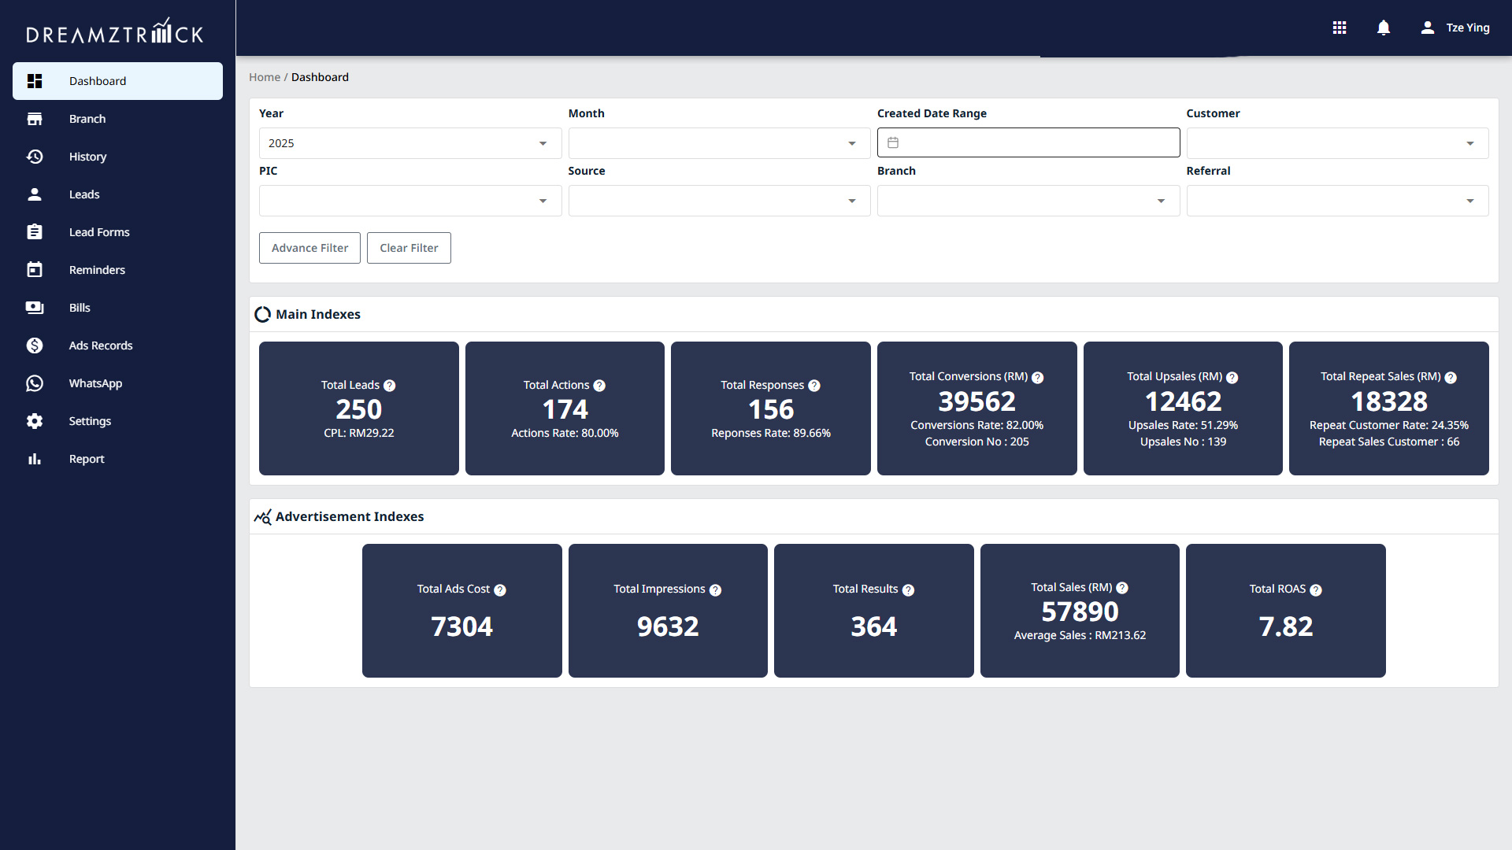Image resolution: width=1512 pixels, height=850 pixels.
Task: Click the WhatsApp sidebar icon
Action: point(35,383)
